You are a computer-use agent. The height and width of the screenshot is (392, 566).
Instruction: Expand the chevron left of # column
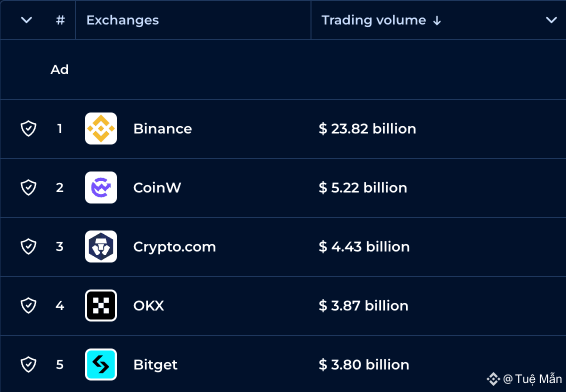tap(26, 20)
